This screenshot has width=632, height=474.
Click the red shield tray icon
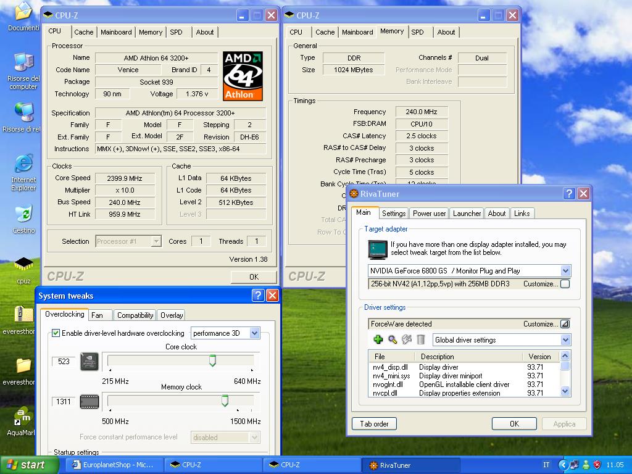click(x=597, y=465)
